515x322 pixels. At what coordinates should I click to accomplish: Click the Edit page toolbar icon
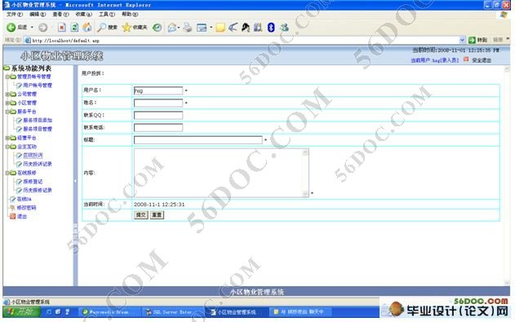click(x=202, y=28)
